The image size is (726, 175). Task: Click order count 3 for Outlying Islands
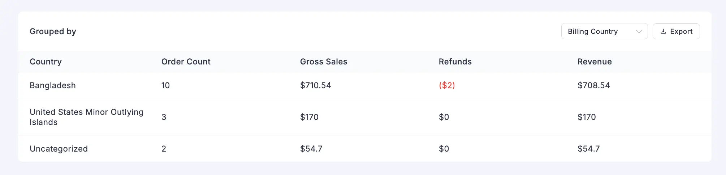pyautogui.click(x=164, y=117)
